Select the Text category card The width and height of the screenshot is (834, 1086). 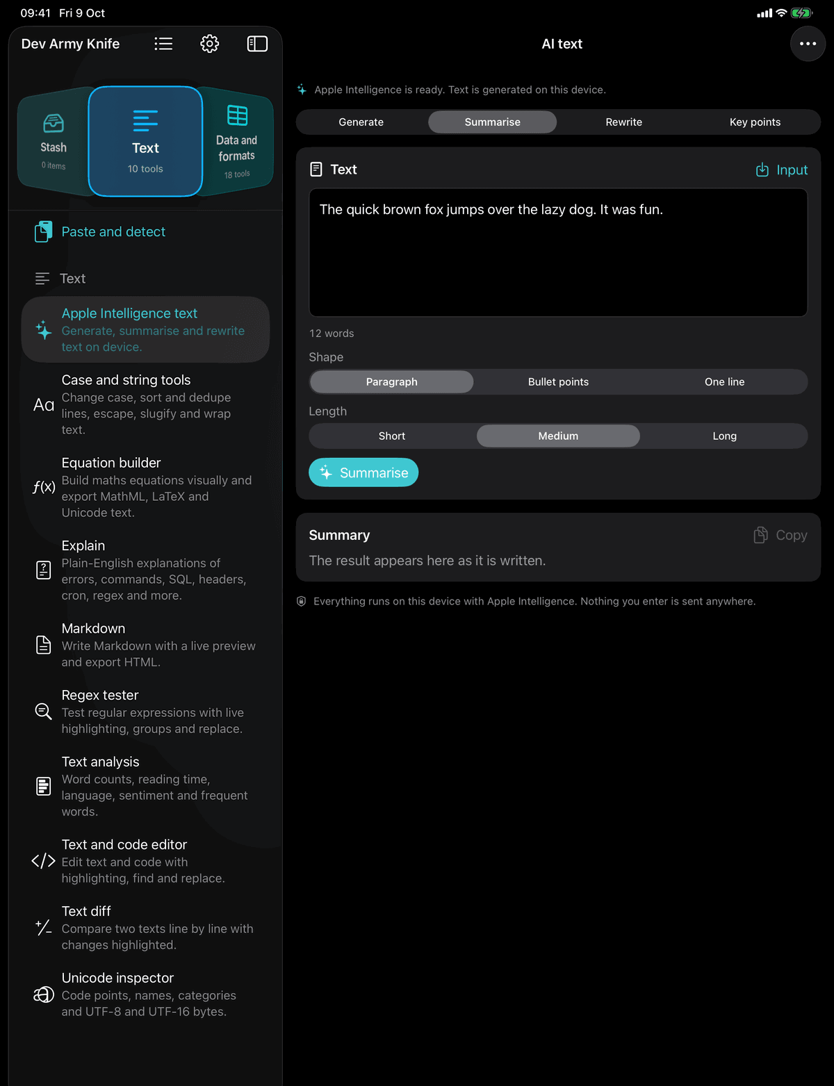coord(145,142)
